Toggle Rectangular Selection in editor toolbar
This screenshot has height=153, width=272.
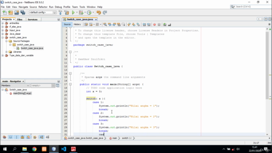pyautogui.click(x=123, y=25)
